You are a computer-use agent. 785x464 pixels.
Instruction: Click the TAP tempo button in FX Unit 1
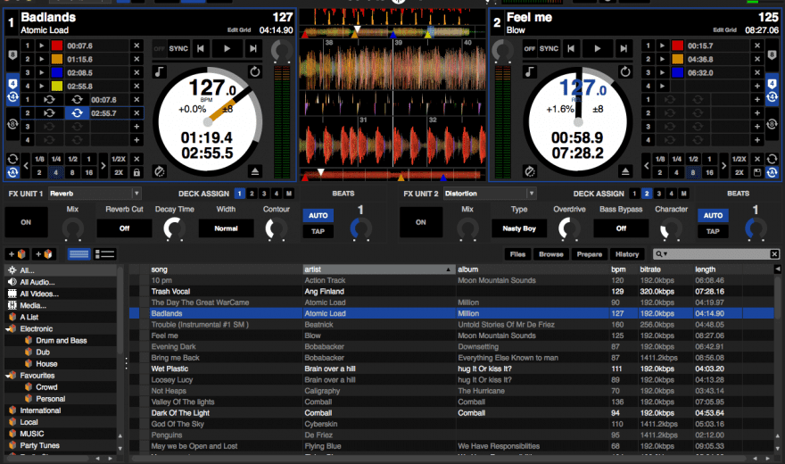[317, 231]
